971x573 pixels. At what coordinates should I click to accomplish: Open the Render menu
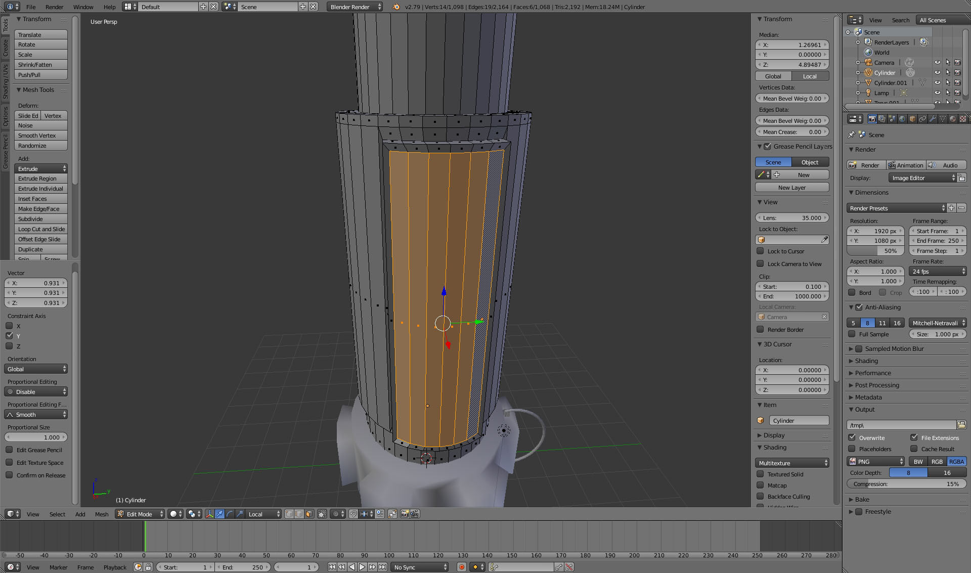[x=54, y=7]
